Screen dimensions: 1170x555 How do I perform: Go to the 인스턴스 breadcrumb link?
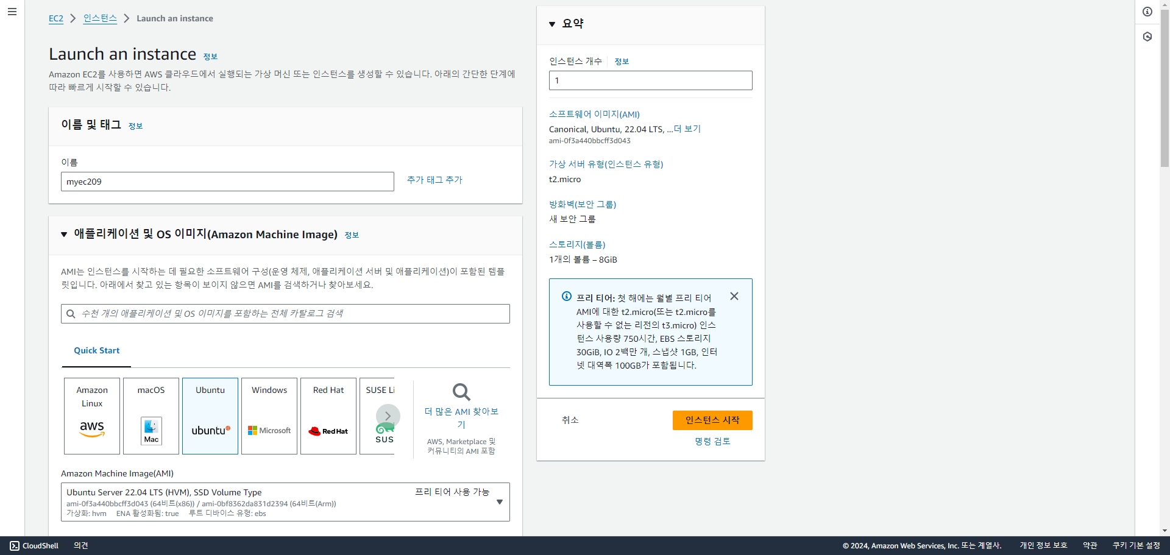(100, 18)
